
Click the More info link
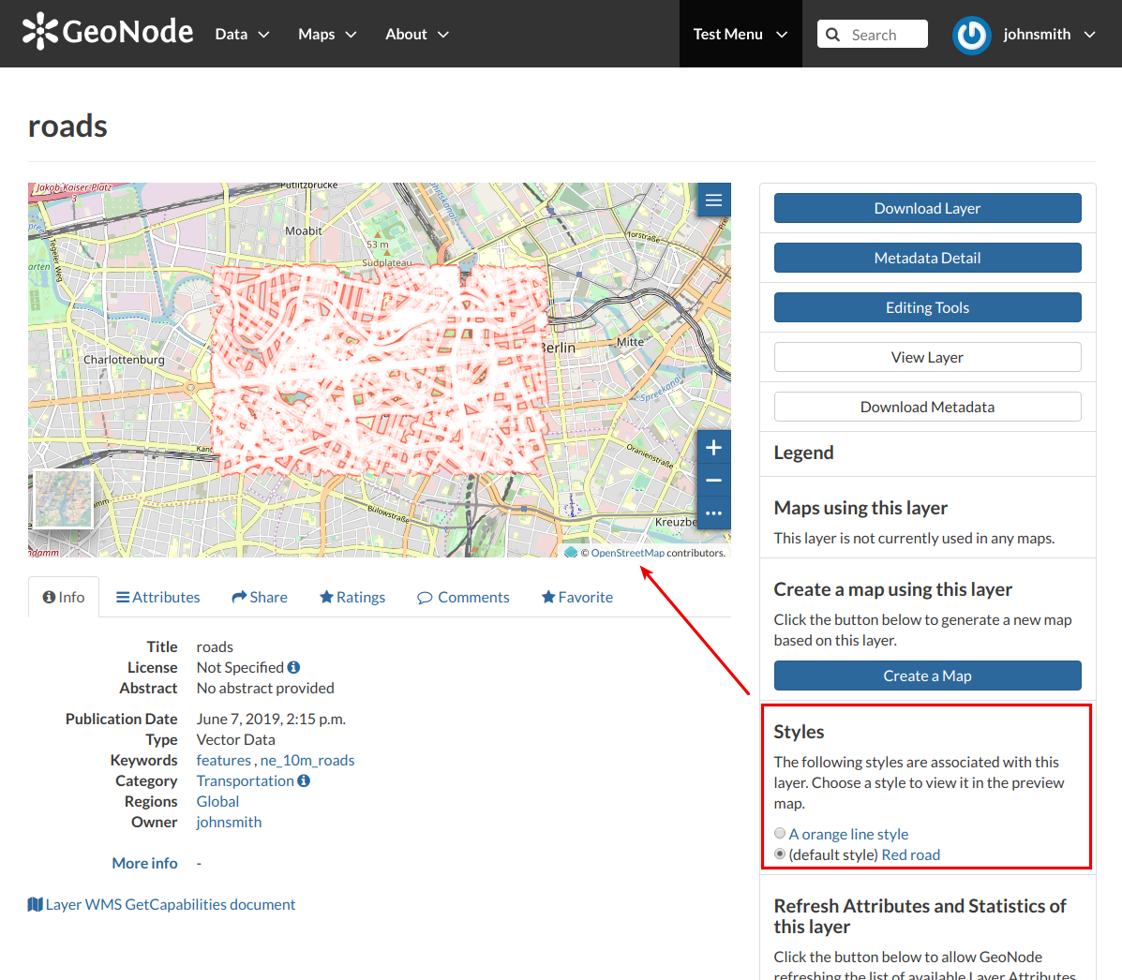144,864
